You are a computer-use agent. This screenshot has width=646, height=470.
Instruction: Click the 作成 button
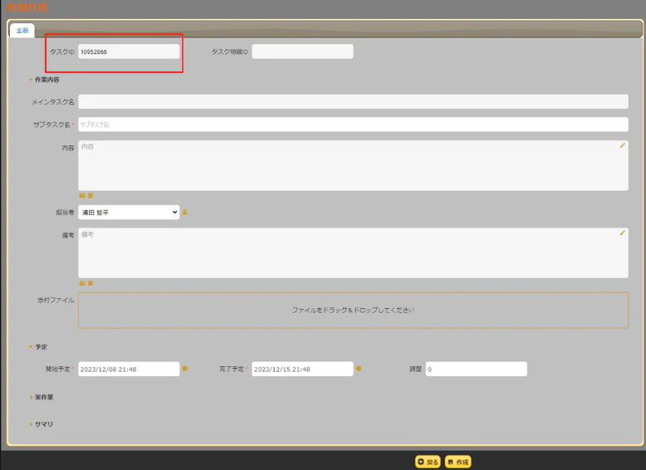[458, 462]
